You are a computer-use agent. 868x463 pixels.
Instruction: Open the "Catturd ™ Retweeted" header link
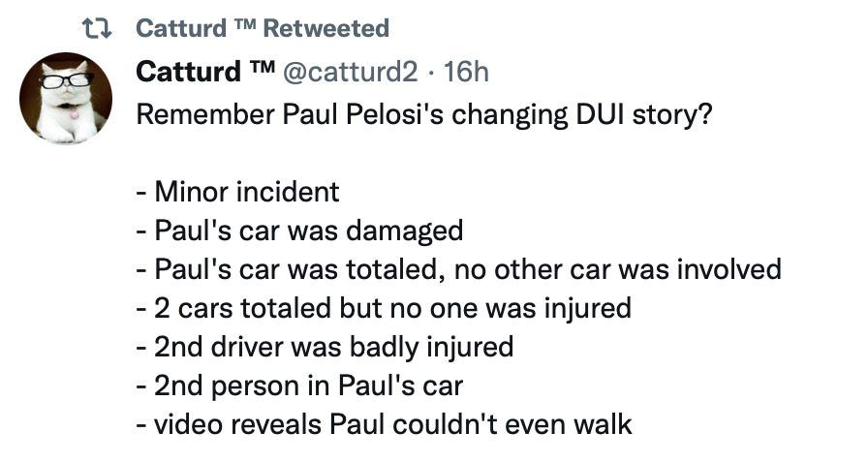pyautogui.click(x=262, y=28)
